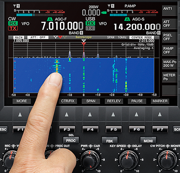Tap the main RX indicator under CW
Image resolution: width=180 pixels, height=173 pixels.
point(13,23)
